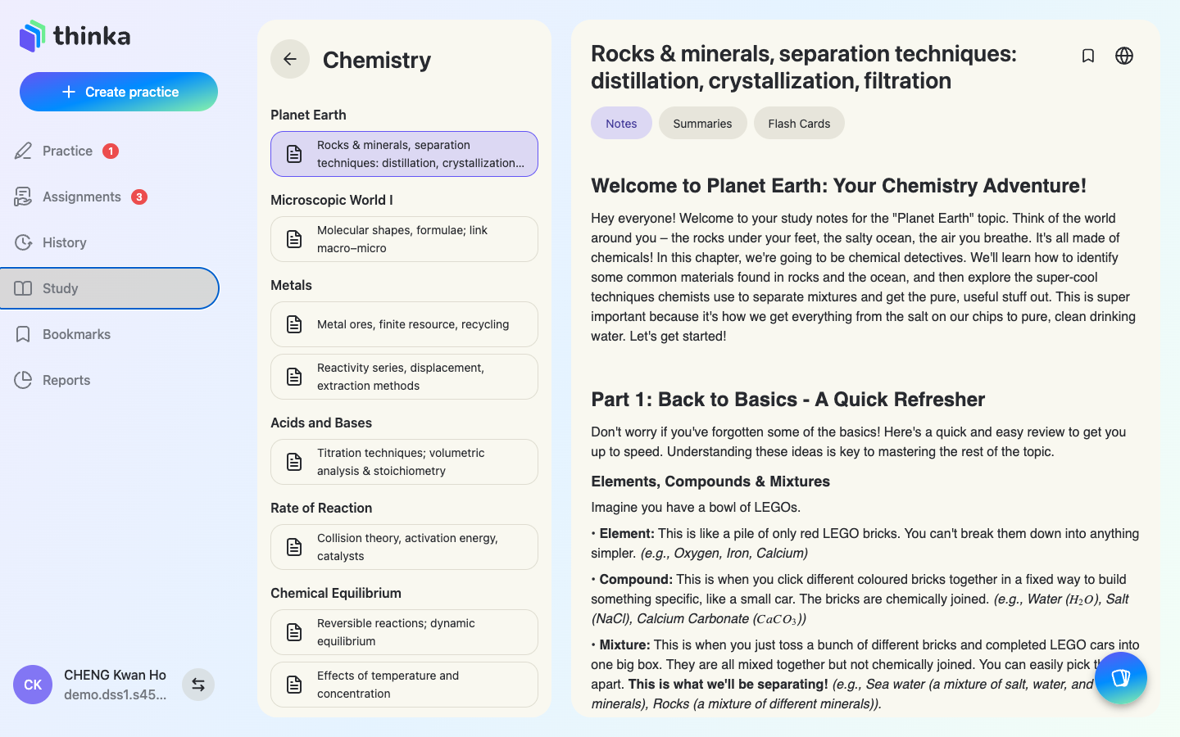Click the Chemistry panel title

[377, 60]
